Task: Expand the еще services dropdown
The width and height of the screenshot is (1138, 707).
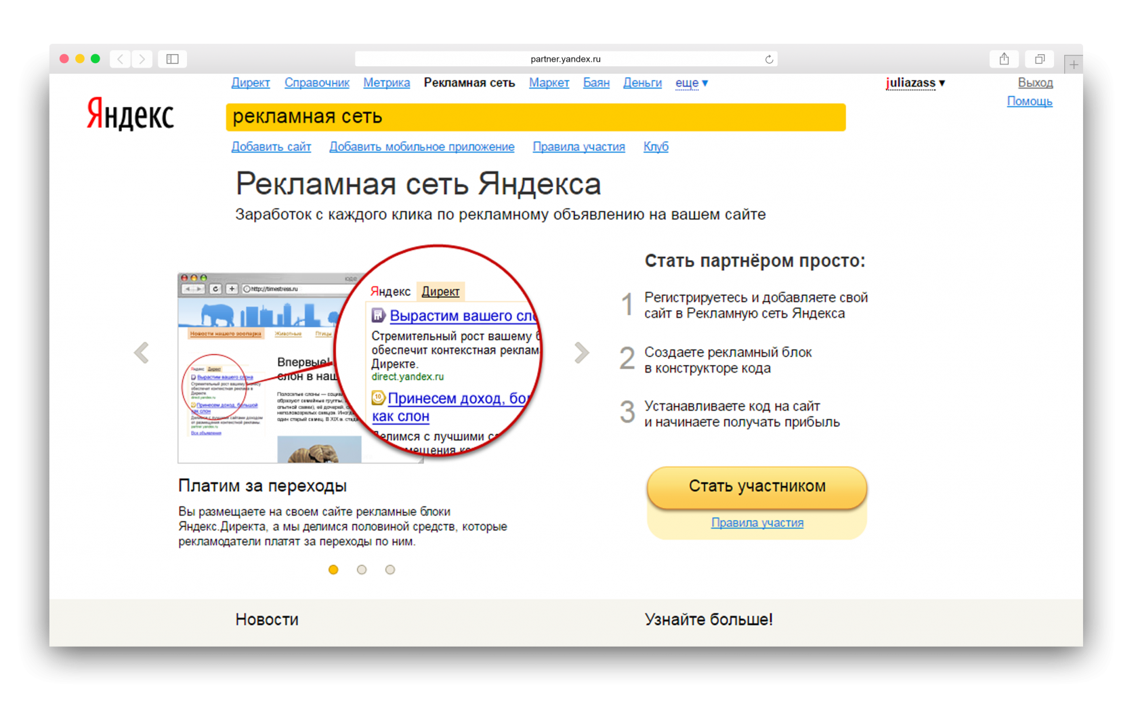Action: point(692,83)
